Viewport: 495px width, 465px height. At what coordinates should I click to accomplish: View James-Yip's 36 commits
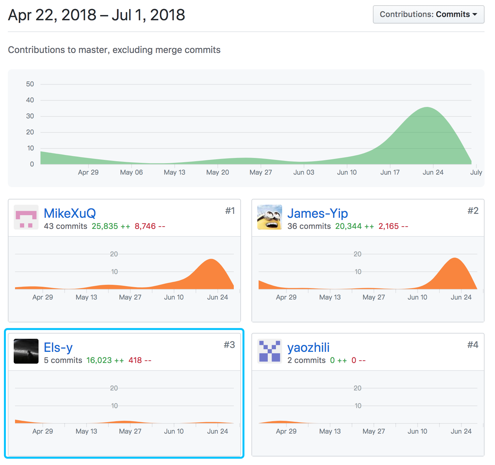[309, 226]
